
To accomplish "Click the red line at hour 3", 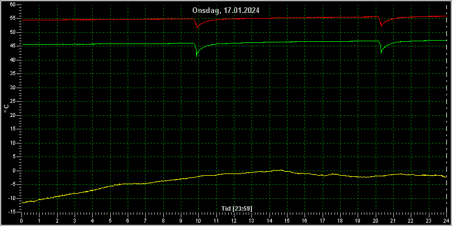I will pyautogui.click(x=75, y=20).
